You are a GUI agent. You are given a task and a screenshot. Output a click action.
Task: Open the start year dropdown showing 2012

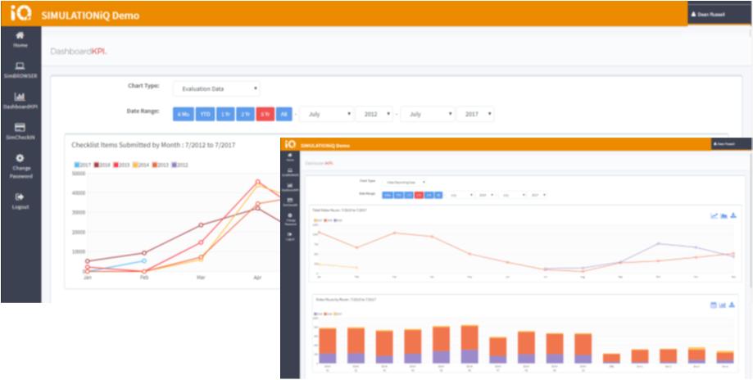pyautogui.click(x=374, y=114)
